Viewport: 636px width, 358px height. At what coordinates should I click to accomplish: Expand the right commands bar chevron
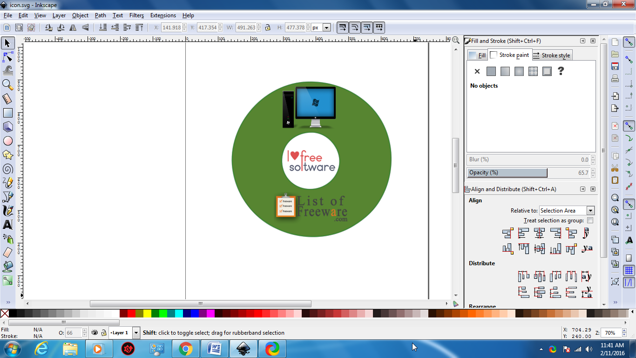coord(615,303)
